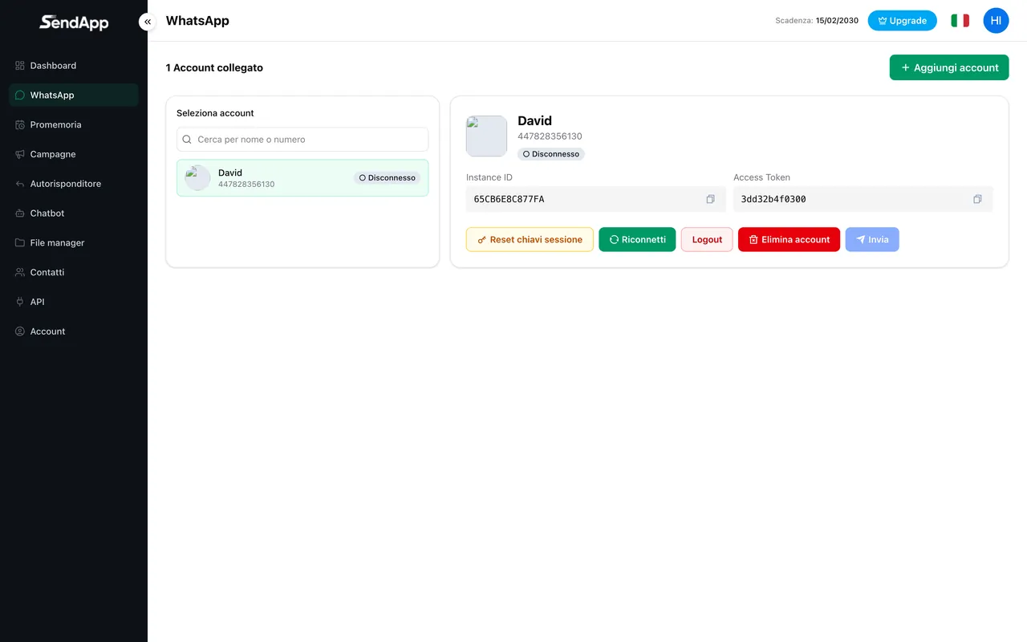Click the Instance ID label
Image resolution: width=1027 pixels, height=642 pixels.
click(x=489, y=177)
